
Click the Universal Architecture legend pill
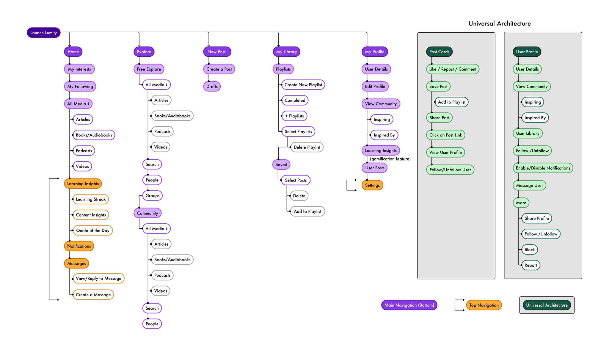pyautogui.click(x=547, y=305)
